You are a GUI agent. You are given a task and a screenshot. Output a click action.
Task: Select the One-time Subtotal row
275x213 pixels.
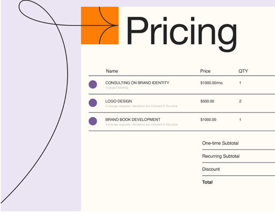pyautogui.click(x=239, y=143)
